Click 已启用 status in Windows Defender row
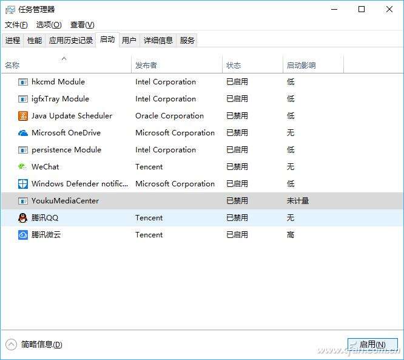404x360 pixels. 237,184
